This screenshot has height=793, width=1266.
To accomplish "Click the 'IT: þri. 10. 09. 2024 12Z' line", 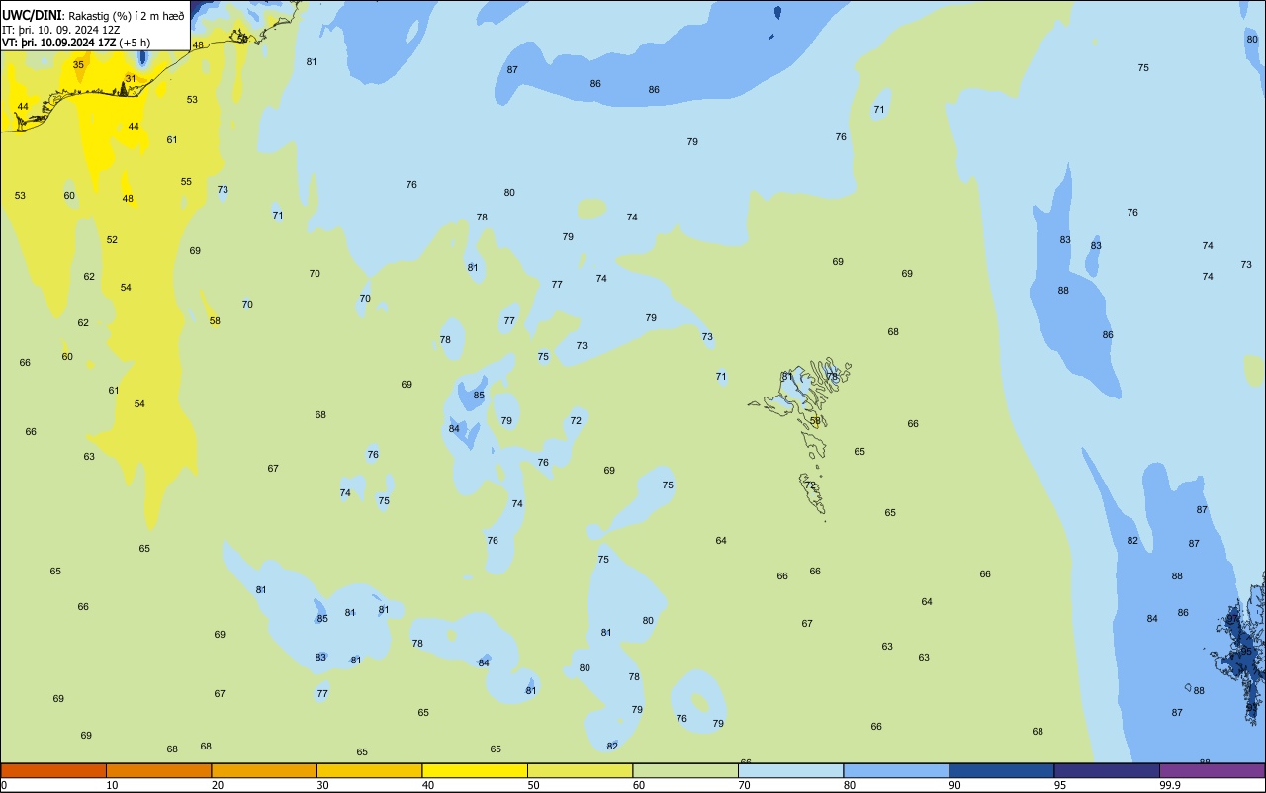I will [x=61, y=30].
